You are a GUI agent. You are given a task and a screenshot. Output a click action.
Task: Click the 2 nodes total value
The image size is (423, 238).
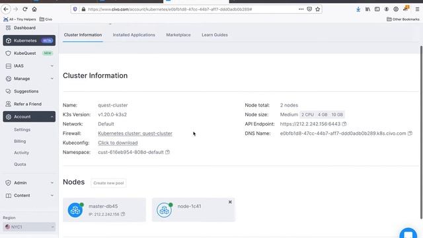click(289, 105)
